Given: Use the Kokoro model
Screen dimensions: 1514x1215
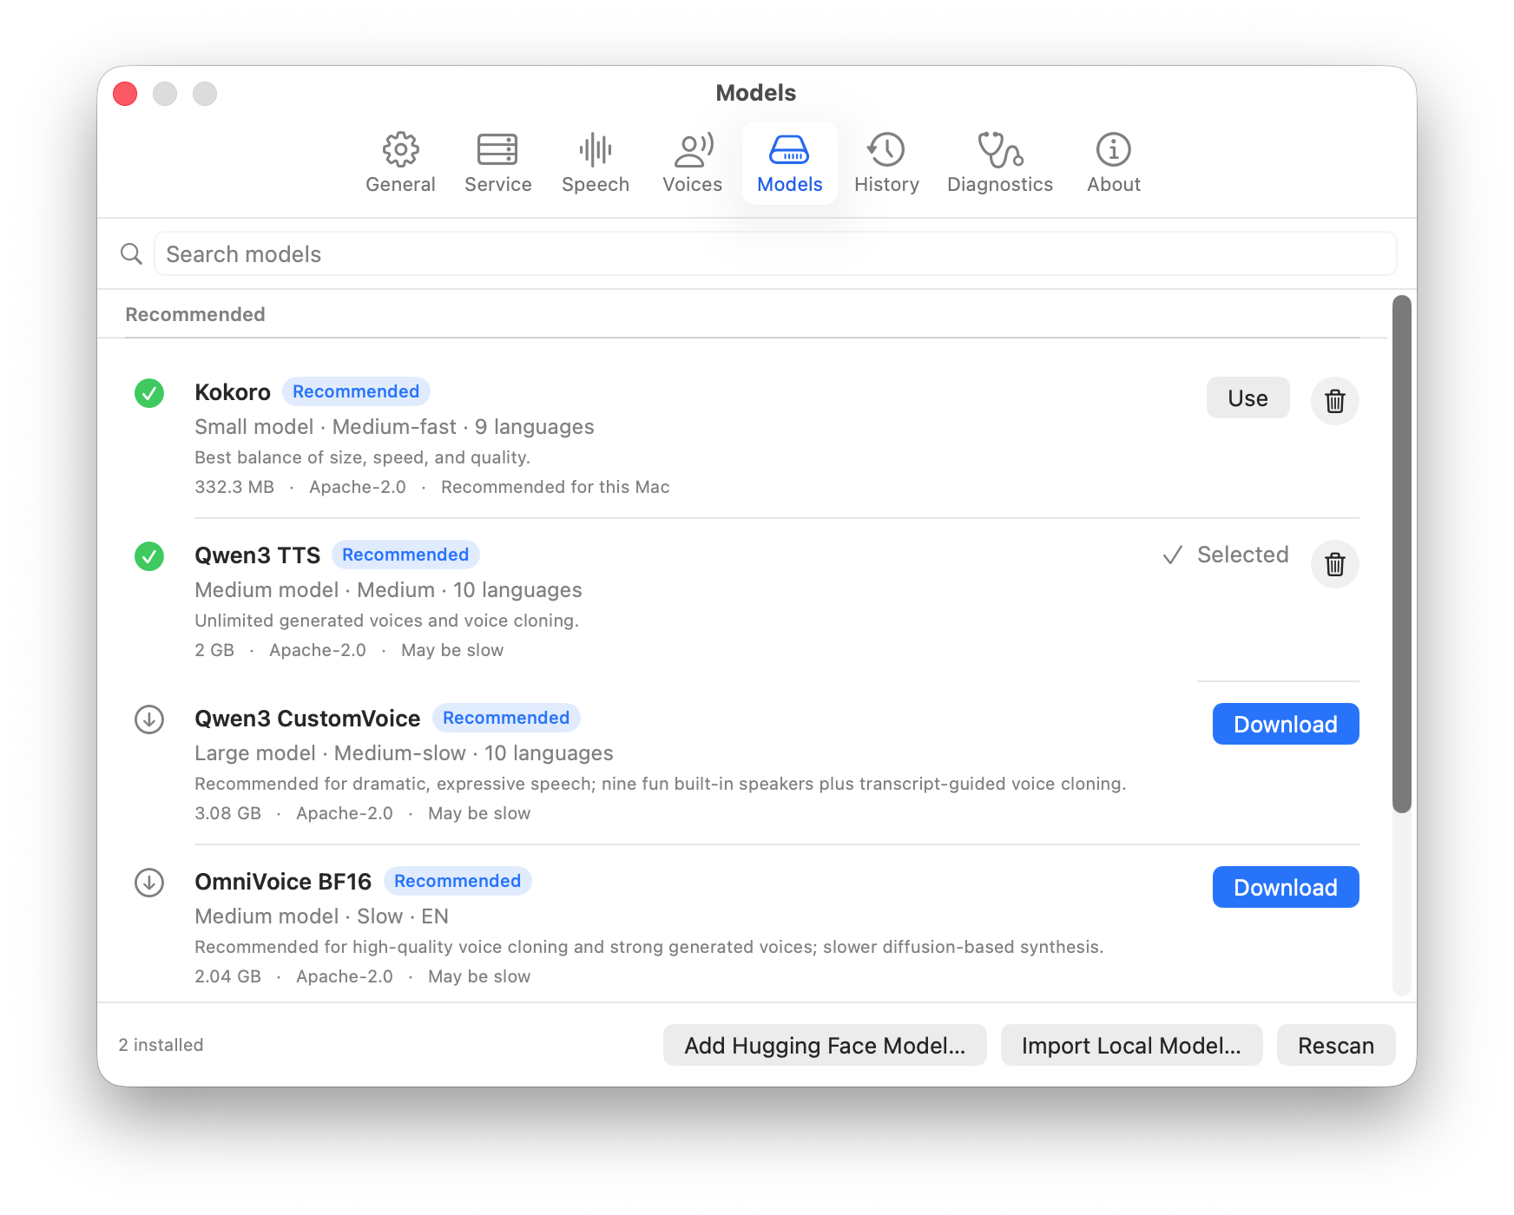Looking at the screenshot, I should pyautogui.click(x=1247, y=398).
